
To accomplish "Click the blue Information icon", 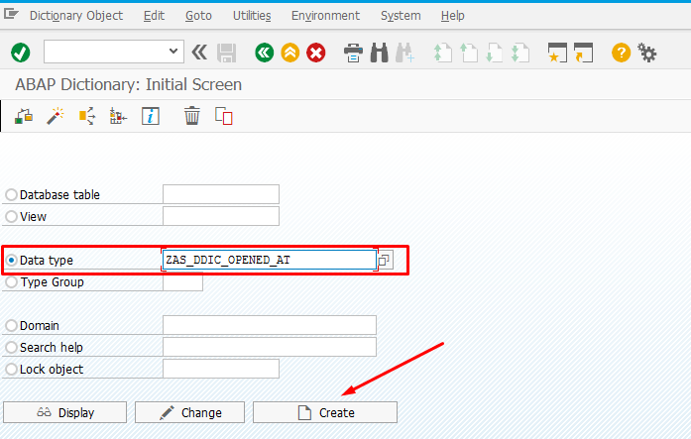I will tap(151, 117).
